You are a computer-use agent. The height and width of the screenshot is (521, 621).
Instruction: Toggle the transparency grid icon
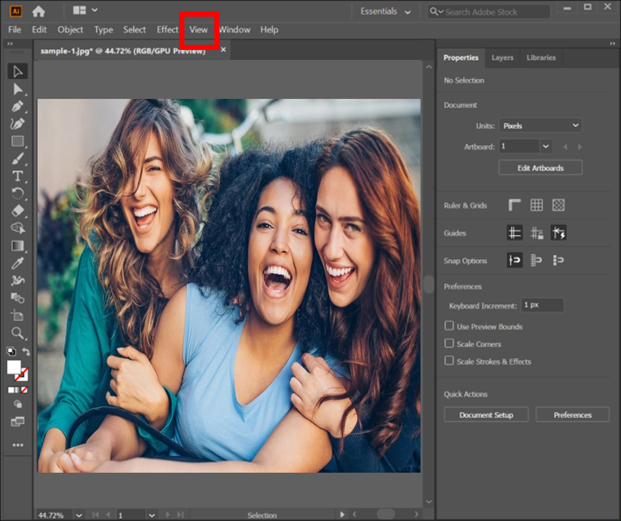point(558,205)
